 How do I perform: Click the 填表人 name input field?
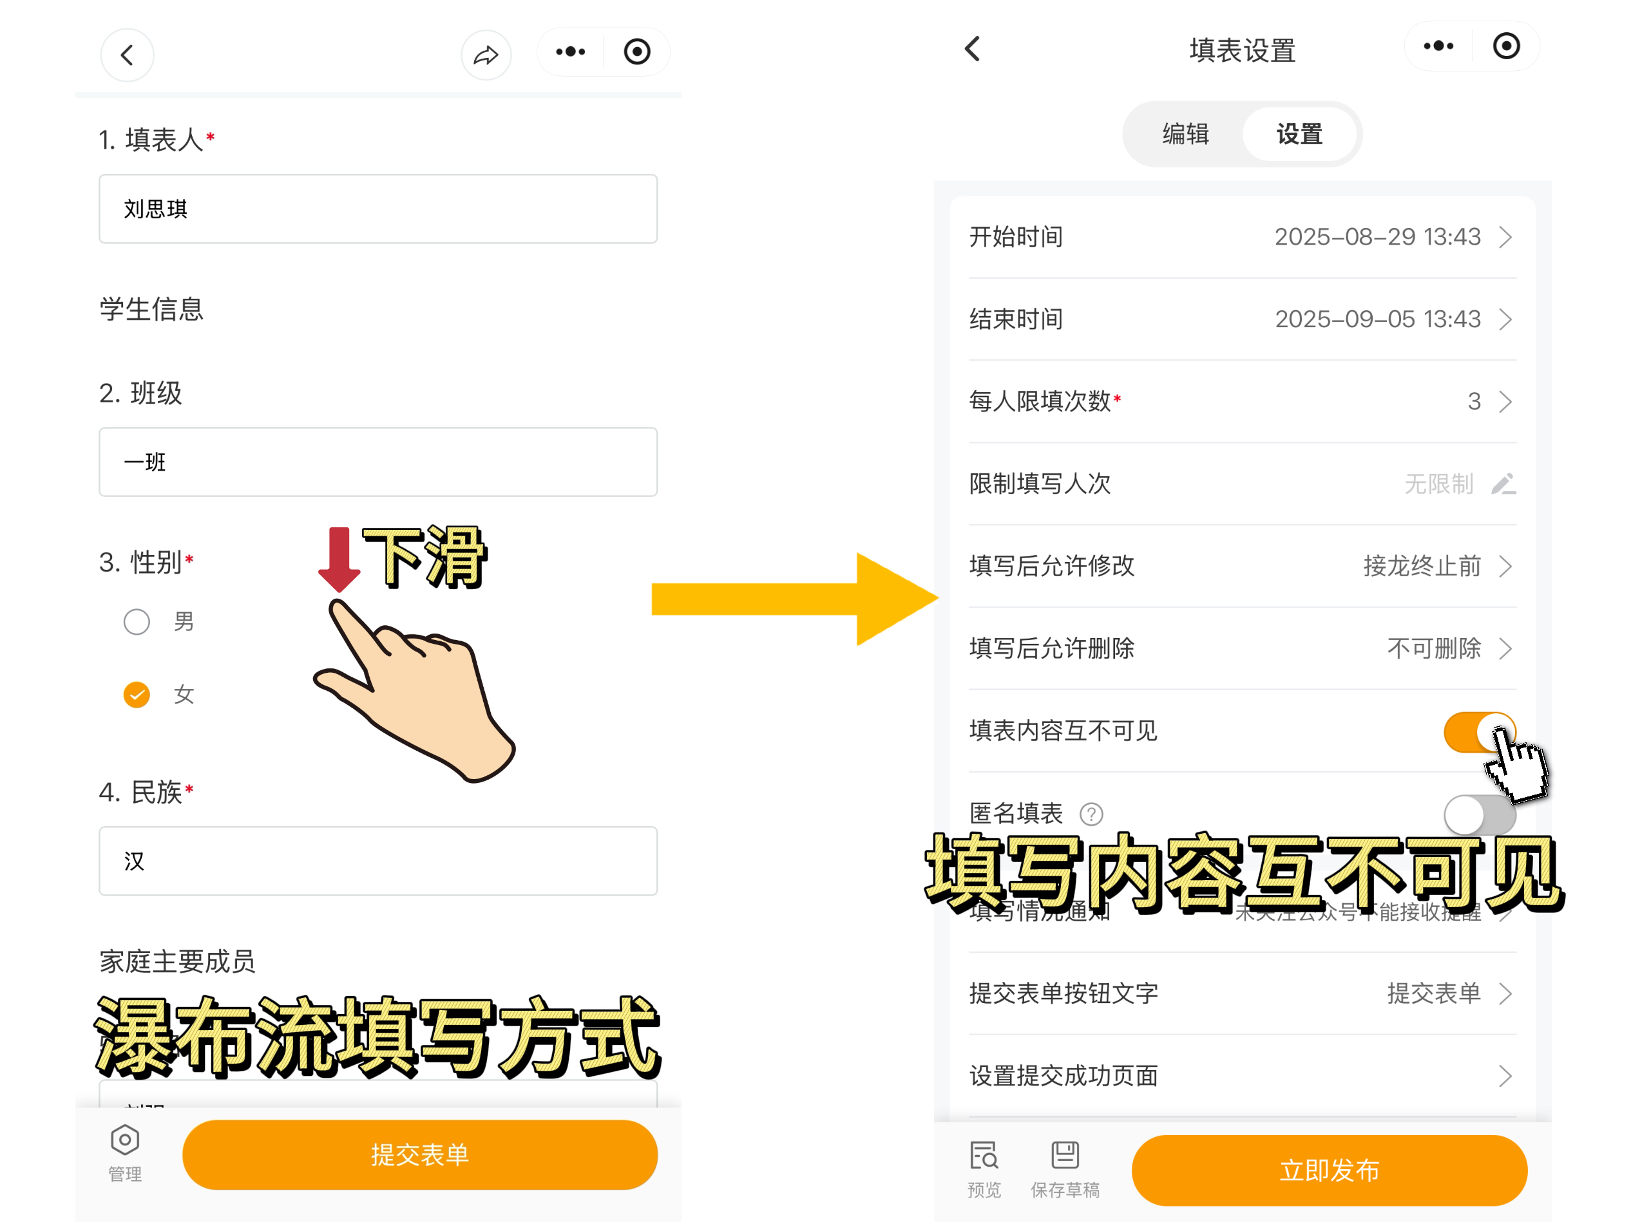(378, 209)
